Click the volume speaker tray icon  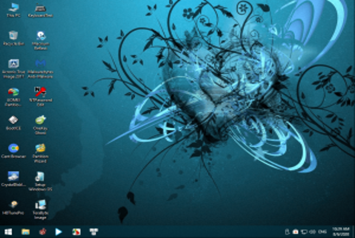312,232
